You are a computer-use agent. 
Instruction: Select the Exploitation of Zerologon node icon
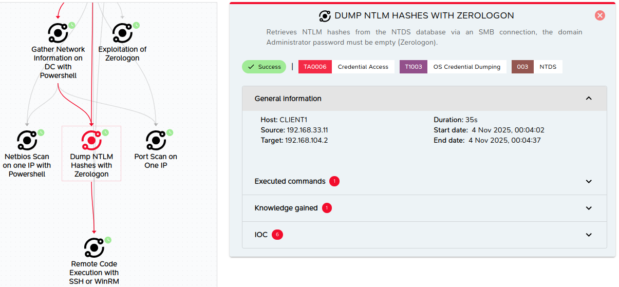(122, 33)
